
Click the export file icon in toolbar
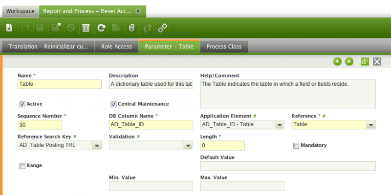(x=116, y=28)
